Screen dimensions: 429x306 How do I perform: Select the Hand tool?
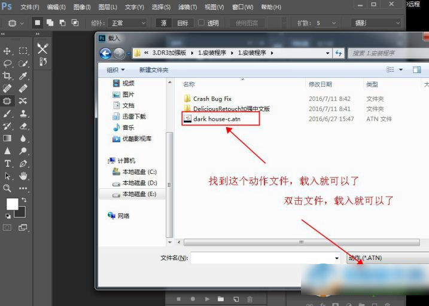(x=23, y=176)
